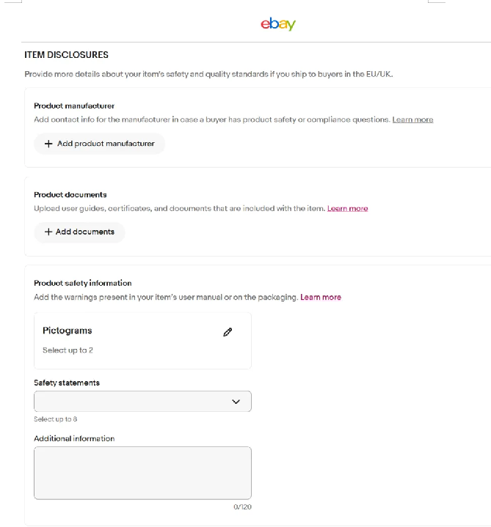
Task: Click the Product manufacturer section heading
Action: (x=74, y=106)
